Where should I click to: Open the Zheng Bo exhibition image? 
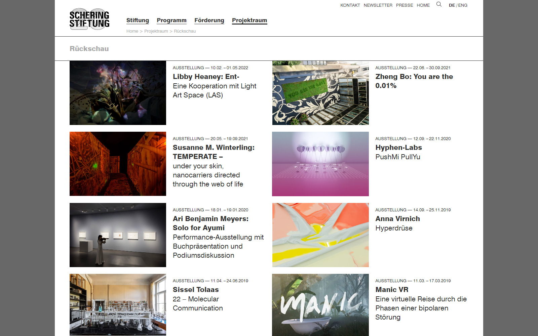(320, 93)
